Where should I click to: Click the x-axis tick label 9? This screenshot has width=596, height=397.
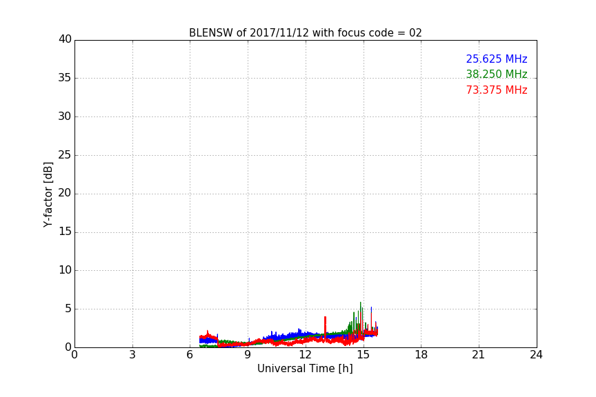point(248,355)
